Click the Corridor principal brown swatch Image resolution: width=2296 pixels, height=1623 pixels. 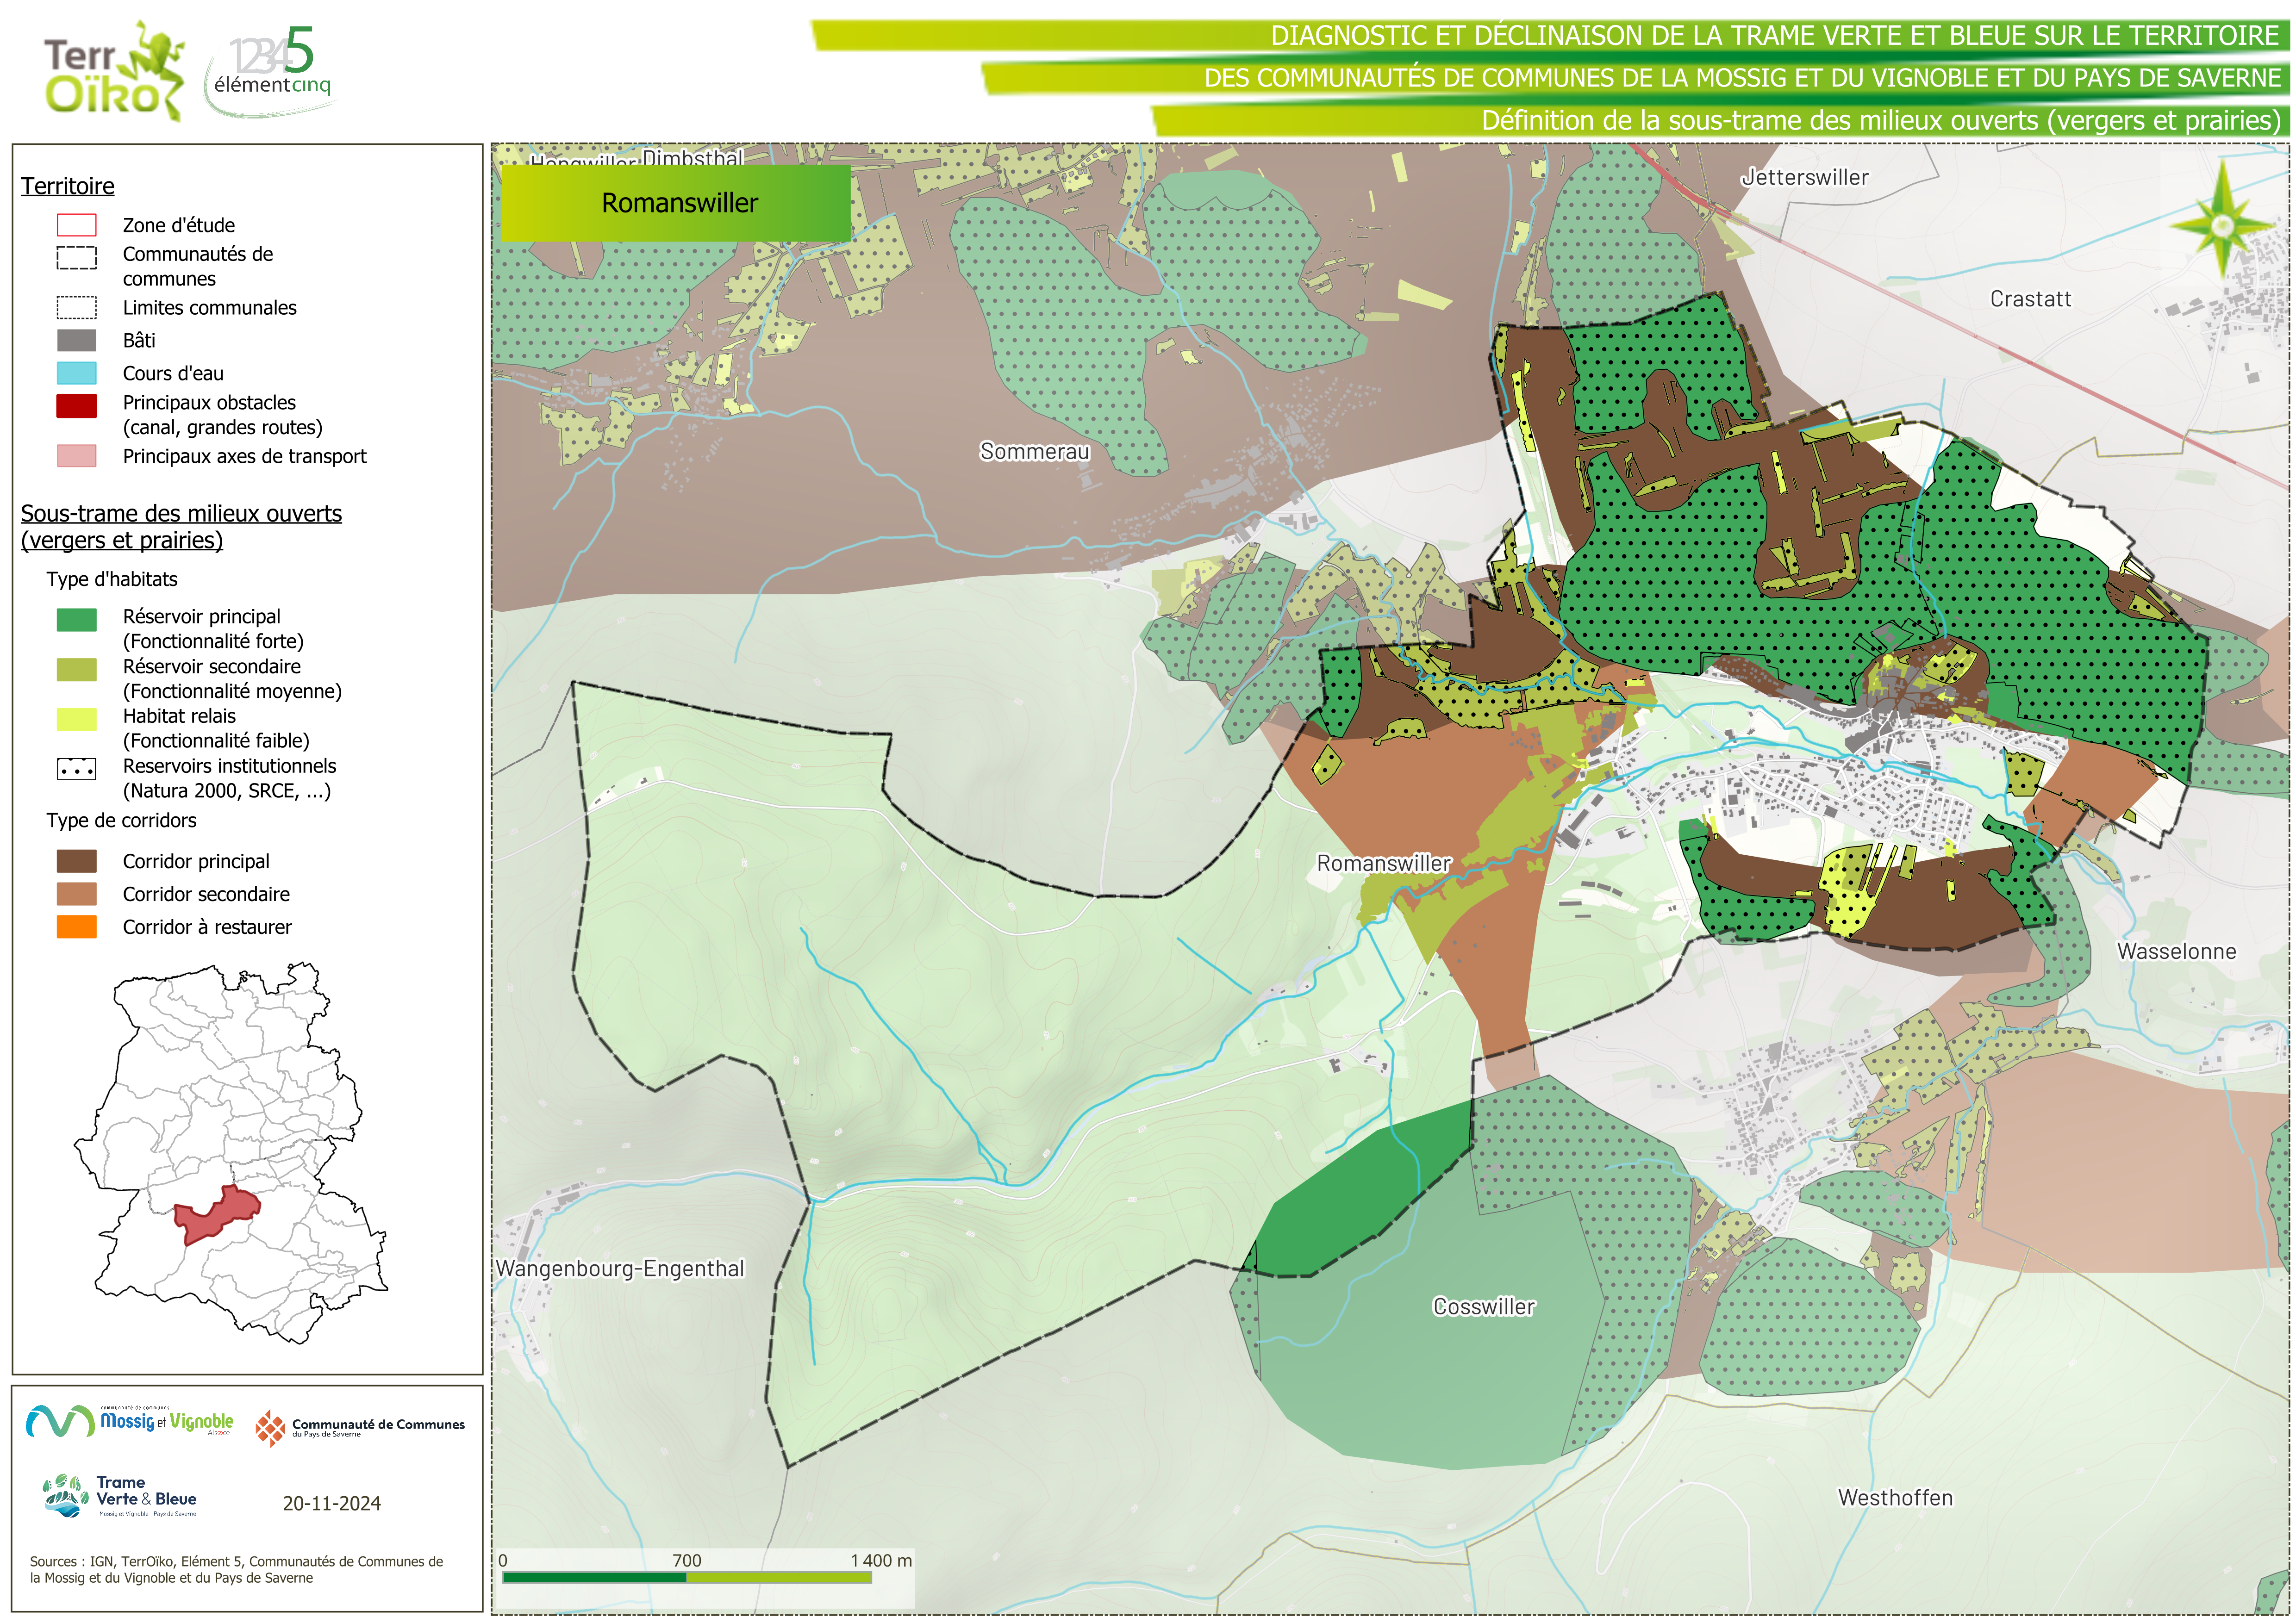point(77,861)
